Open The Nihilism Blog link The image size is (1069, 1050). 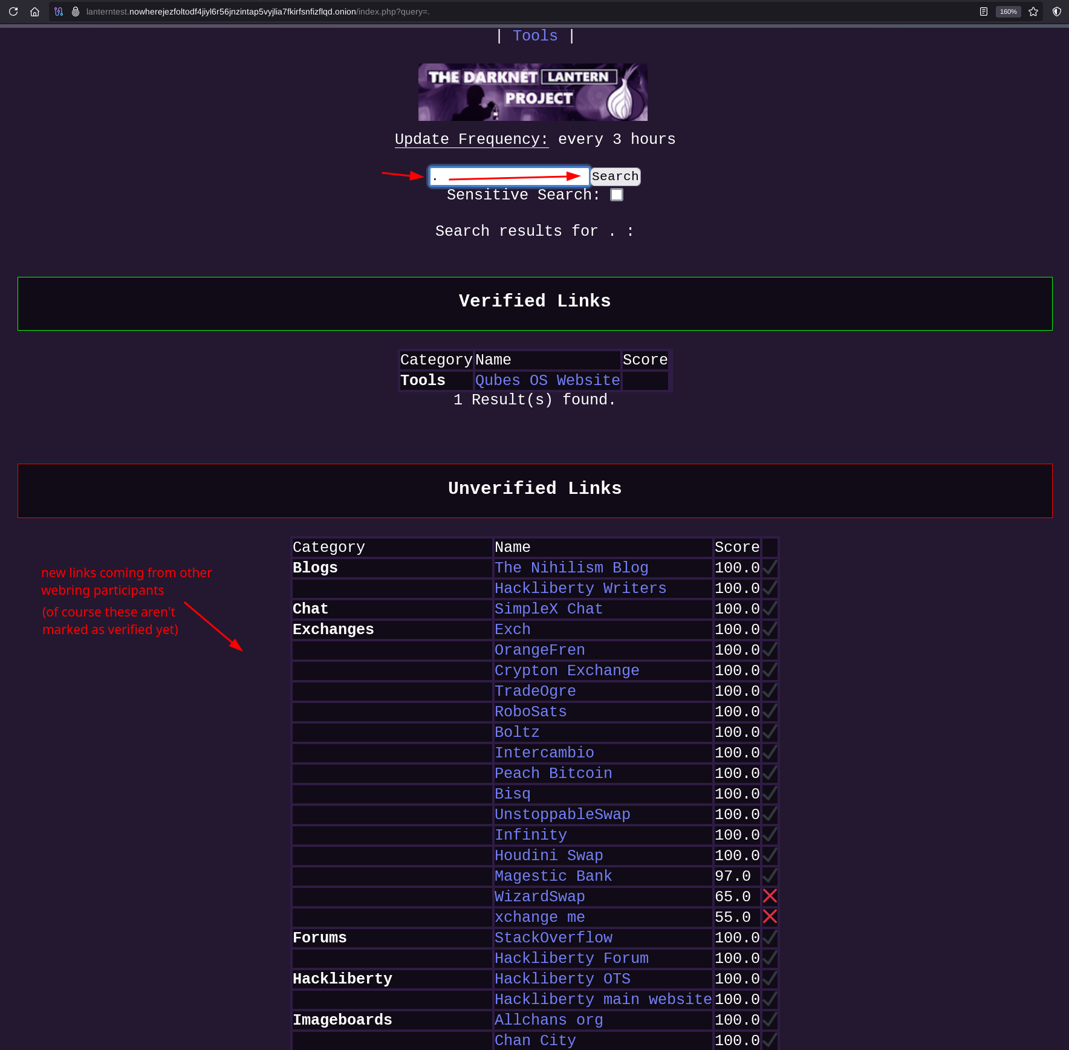tap(571, 568)
